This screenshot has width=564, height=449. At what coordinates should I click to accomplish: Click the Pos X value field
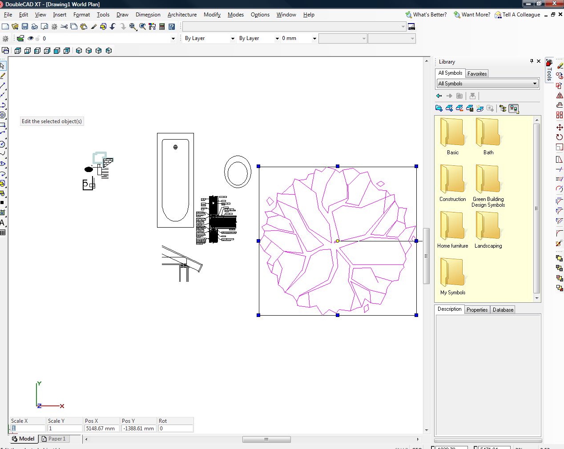pos(102,429)
